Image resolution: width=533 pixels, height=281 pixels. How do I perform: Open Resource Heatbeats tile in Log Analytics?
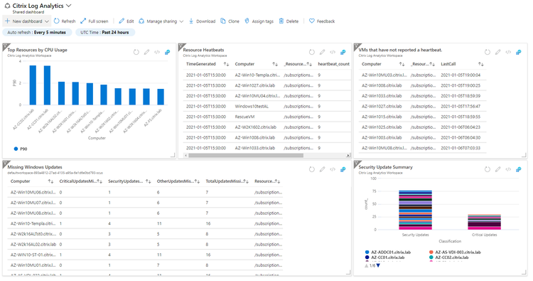tap(343, 52)
